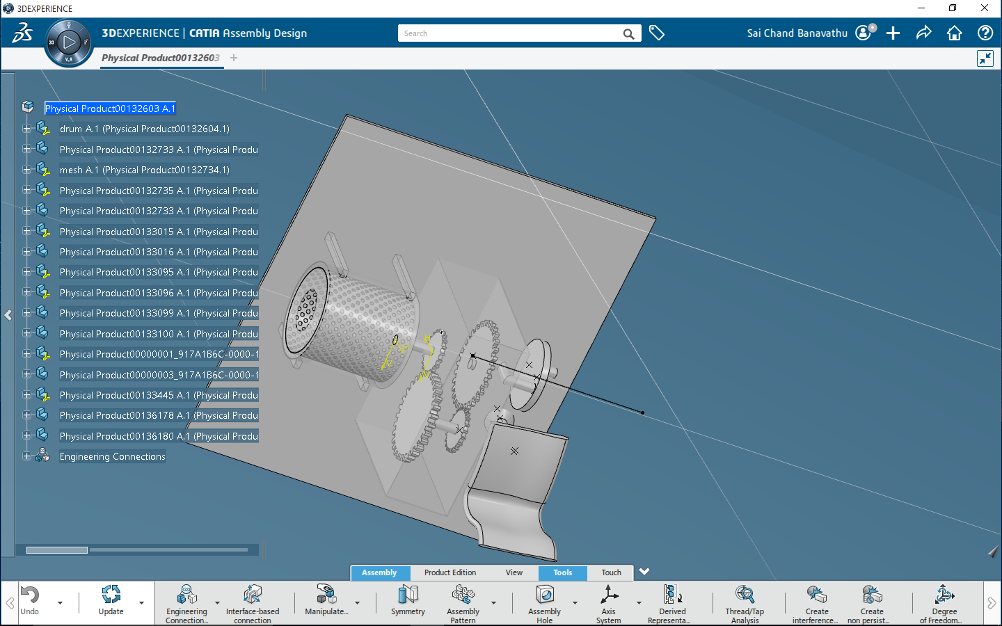Collapse the action bar with the chevron
Viewport: 1002px width, 626px height.
(x=644, y=572)
